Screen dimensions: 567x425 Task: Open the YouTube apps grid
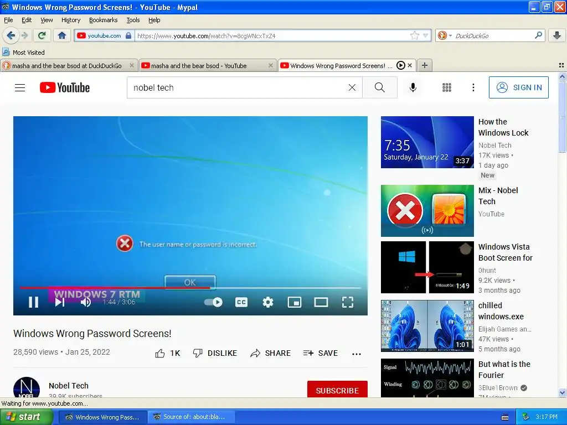pos(447,87)
